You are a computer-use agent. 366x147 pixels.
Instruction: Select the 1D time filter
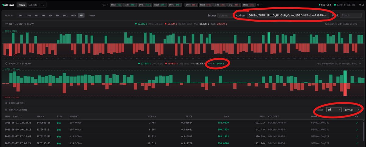pyautogui.click(x=50, y=15)
